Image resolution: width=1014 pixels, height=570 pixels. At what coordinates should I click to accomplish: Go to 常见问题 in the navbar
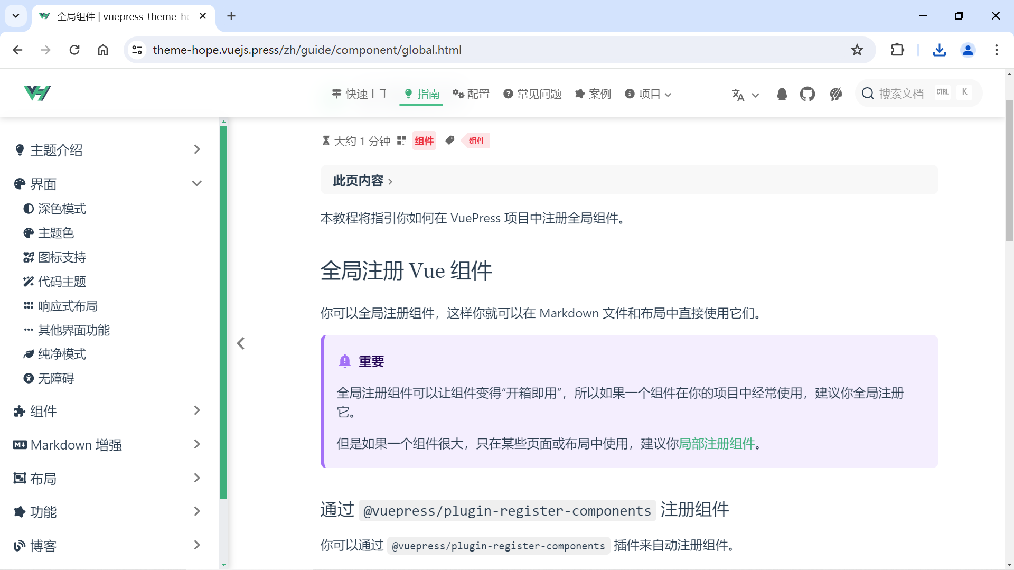pos(532,94)
